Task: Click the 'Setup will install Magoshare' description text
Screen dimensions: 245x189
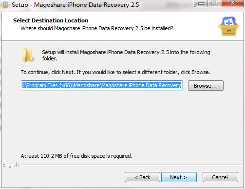Action: (126, 55)
